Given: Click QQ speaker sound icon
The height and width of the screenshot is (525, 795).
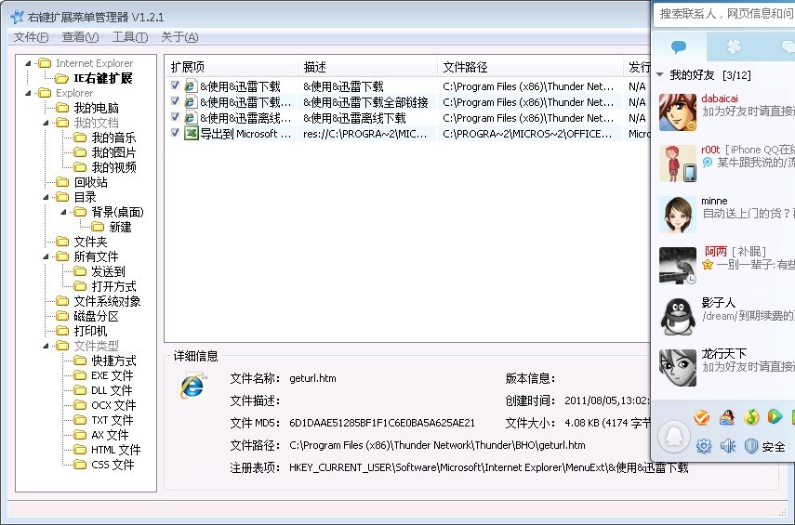Looking at the screenshot, I should point(727,446).
